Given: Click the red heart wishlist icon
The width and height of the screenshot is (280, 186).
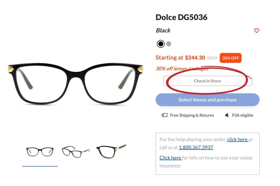Looking at the screenshot, I should (256, 31).
